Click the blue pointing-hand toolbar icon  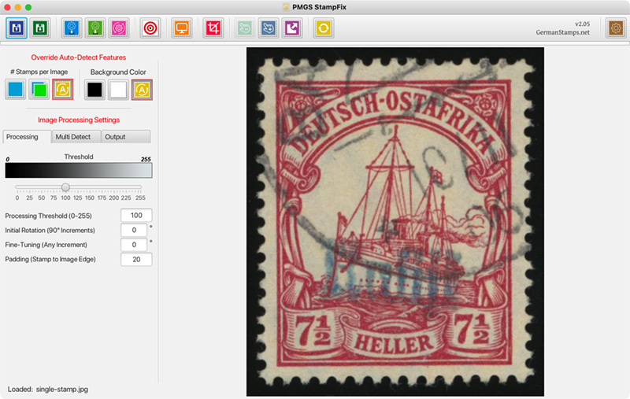[x=269, y=28]
